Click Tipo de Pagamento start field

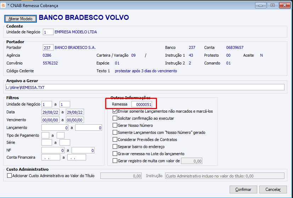pos(45,135)
